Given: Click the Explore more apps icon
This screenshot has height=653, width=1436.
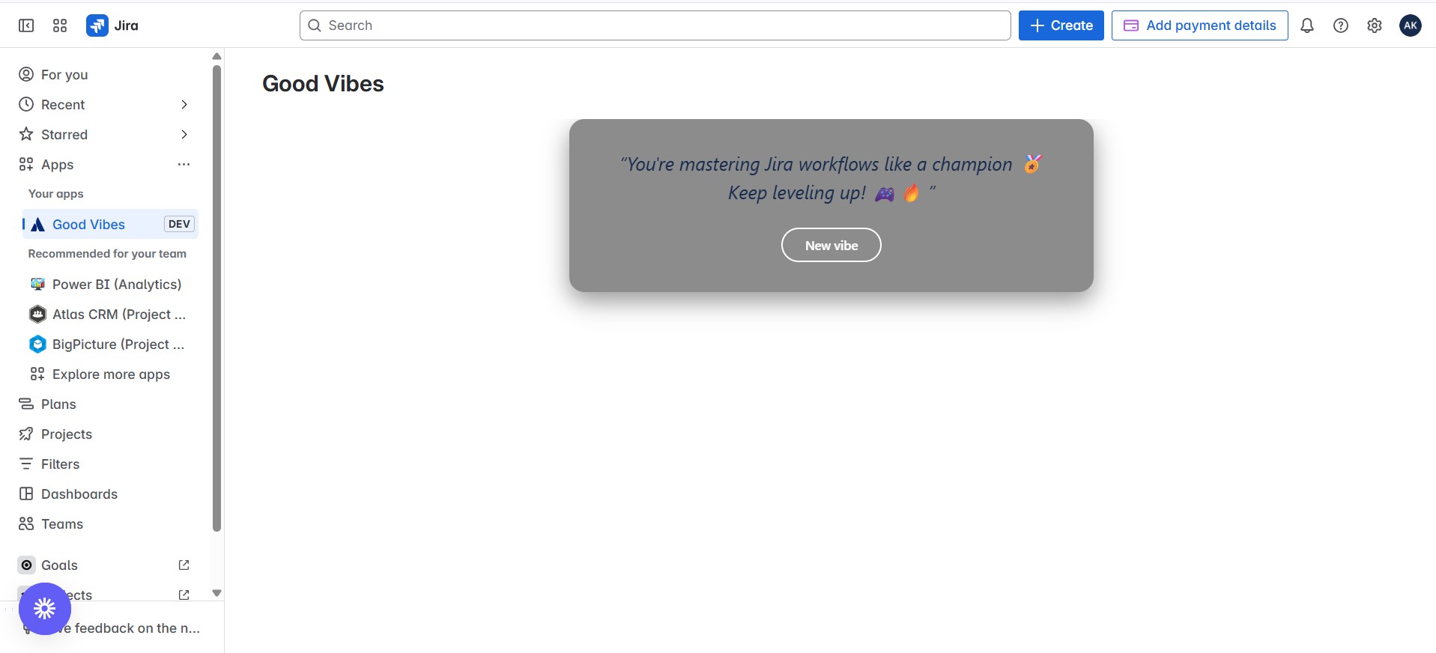Looking at the screenshot, I should pyautogui.click(x=37, y=374).
